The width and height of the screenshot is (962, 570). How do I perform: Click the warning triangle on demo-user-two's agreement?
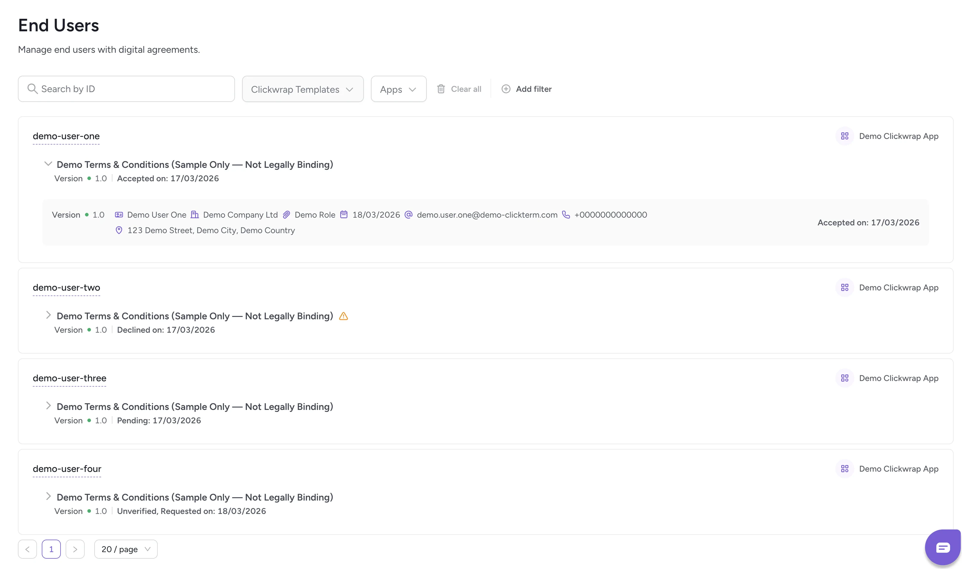tap(343, 316)
